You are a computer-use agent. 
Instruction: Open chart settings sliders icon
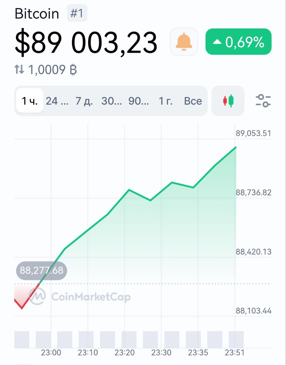point(263,101)
